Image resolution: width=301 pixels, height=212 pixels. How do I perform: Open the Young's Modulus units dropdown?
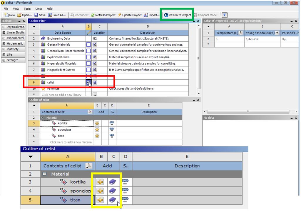point(277,33)
